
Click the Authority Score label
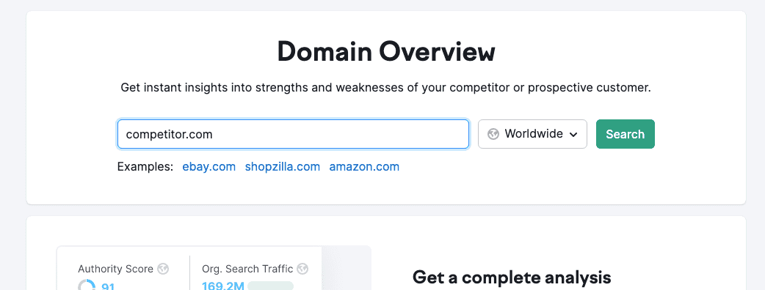115,269
